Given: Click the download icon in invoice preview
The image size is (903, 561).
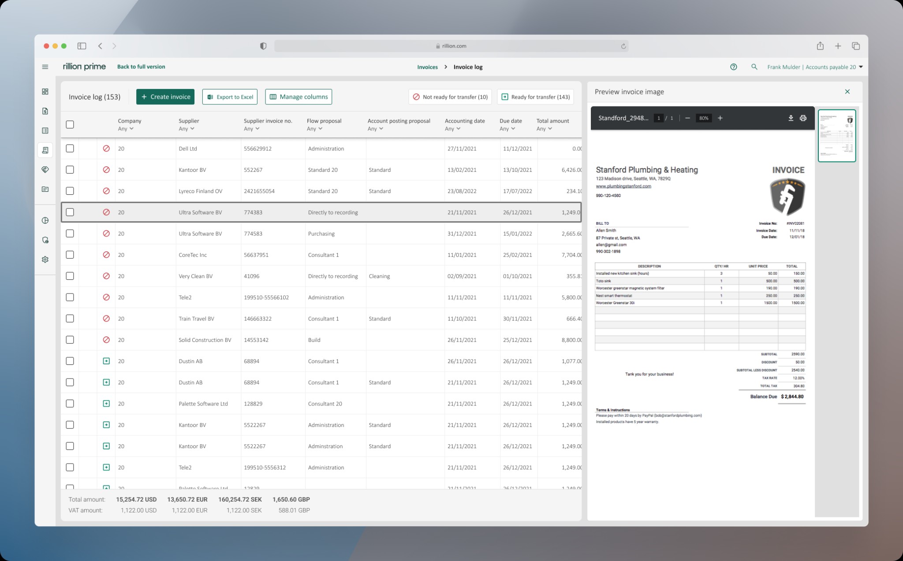Looking at the screenshot, I should click(791, 118).
